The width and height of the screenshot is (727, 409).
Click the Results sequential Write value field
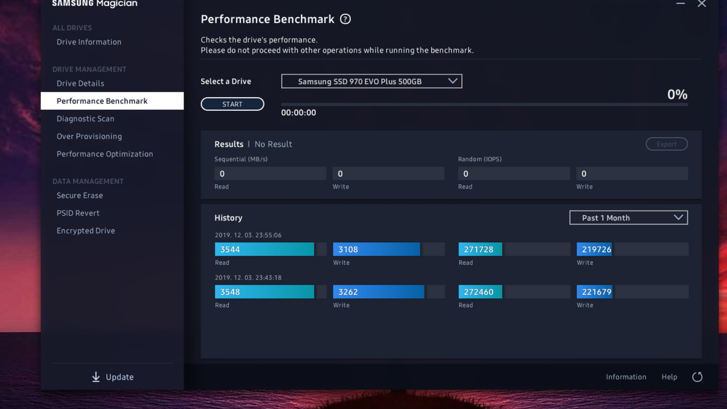click(x=388, y=174)
